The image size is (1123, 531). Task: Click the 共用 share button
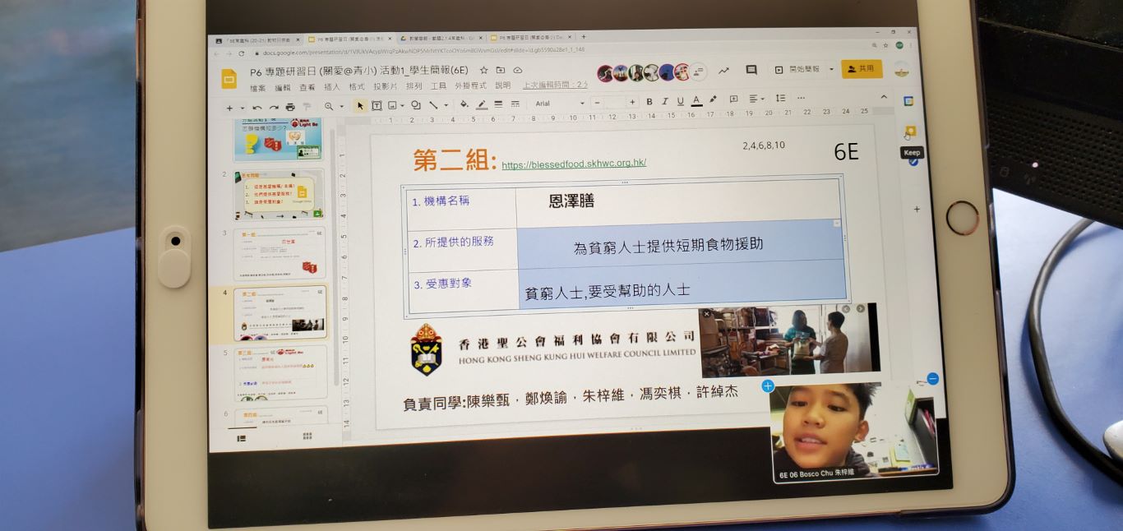click(861, 69)
